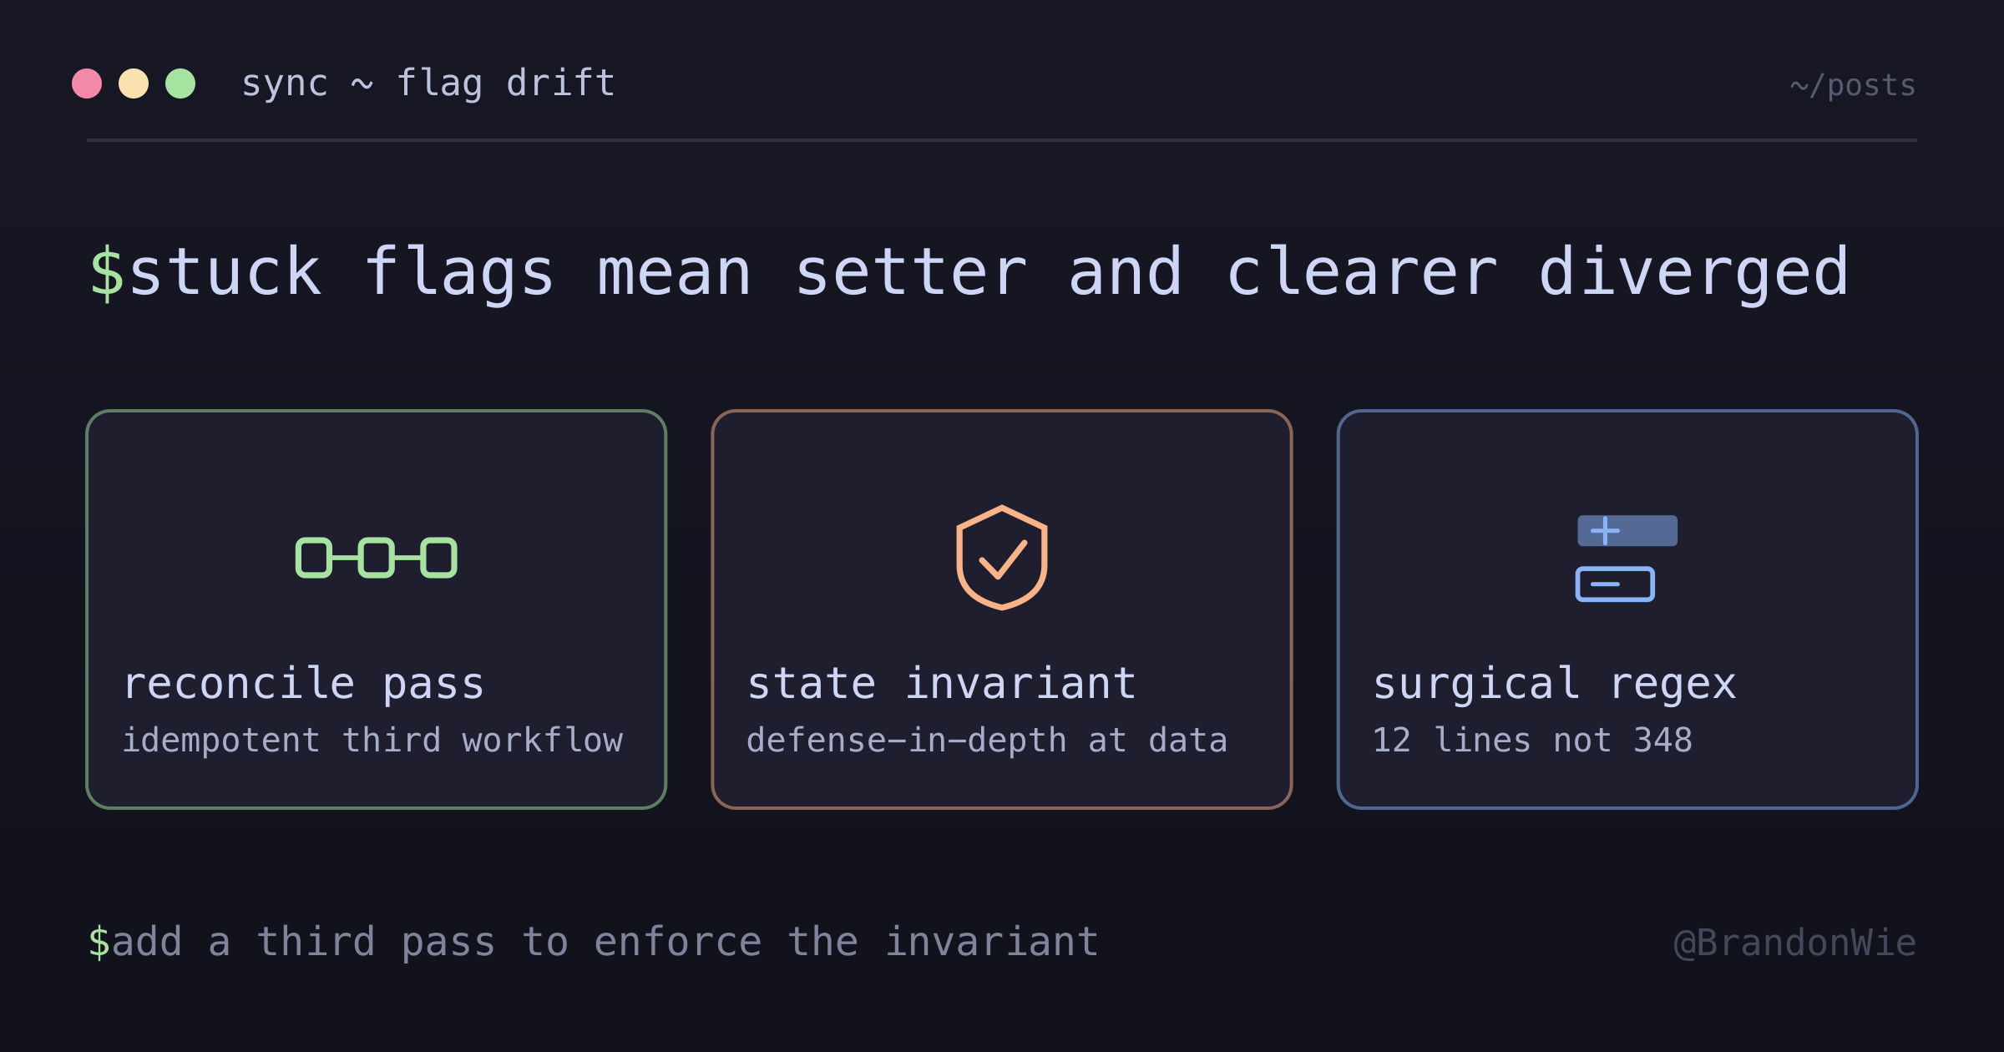Screen dimensions: 2004x1052
Task: Click the @BrandonWie handle
Action: pyautogui.click(x=1795, y=943)
